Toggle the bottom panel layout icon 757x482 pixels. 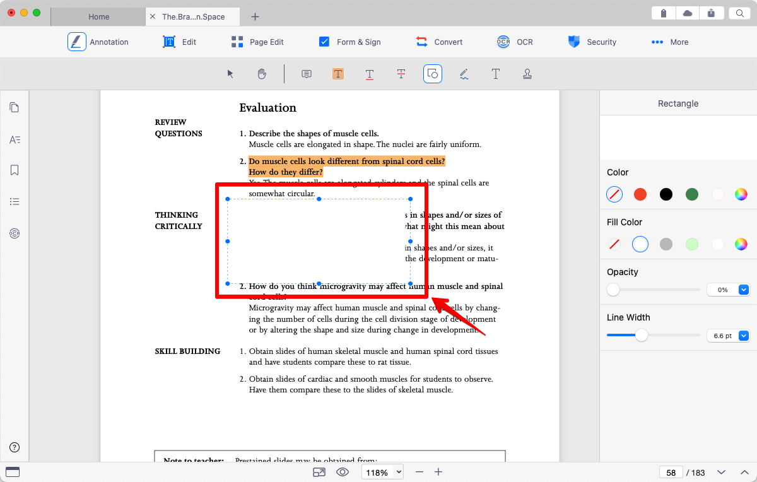(12, 472)
